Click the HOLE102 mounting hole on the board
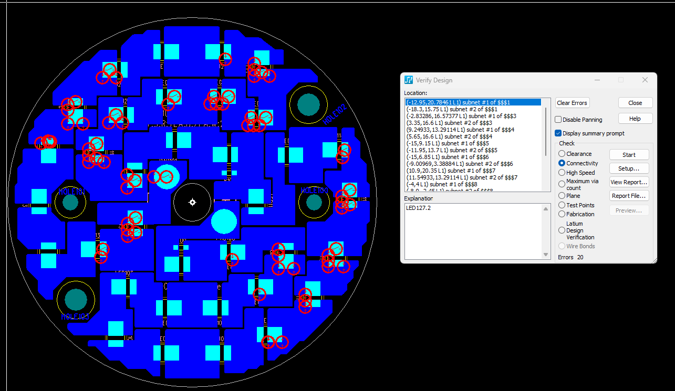The height and width of the screenshot is (391, 675). tap(308, 105)
